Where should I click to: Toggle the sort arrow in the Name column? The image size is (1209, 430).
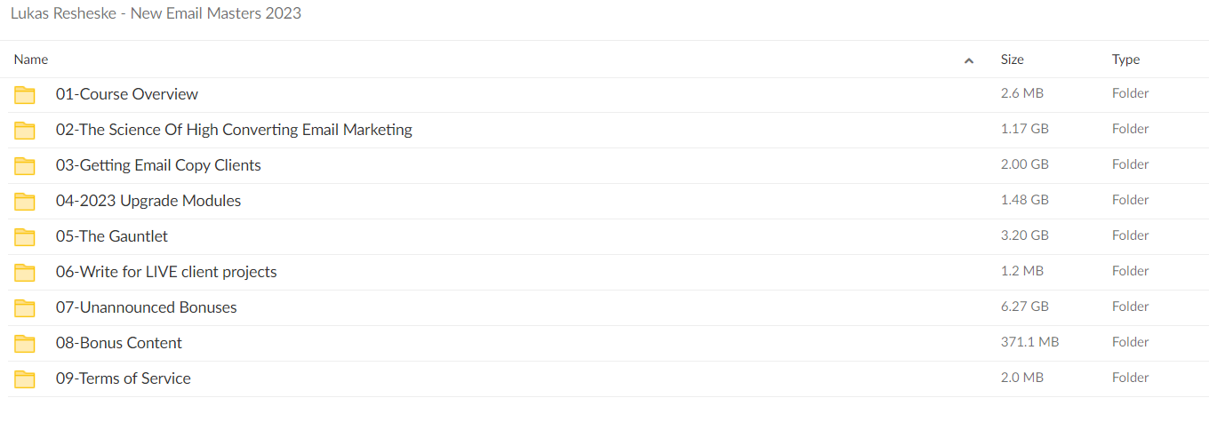click(969, 60)
